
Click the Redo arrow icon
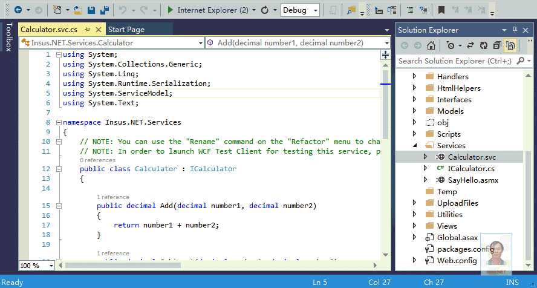(144, 10)
